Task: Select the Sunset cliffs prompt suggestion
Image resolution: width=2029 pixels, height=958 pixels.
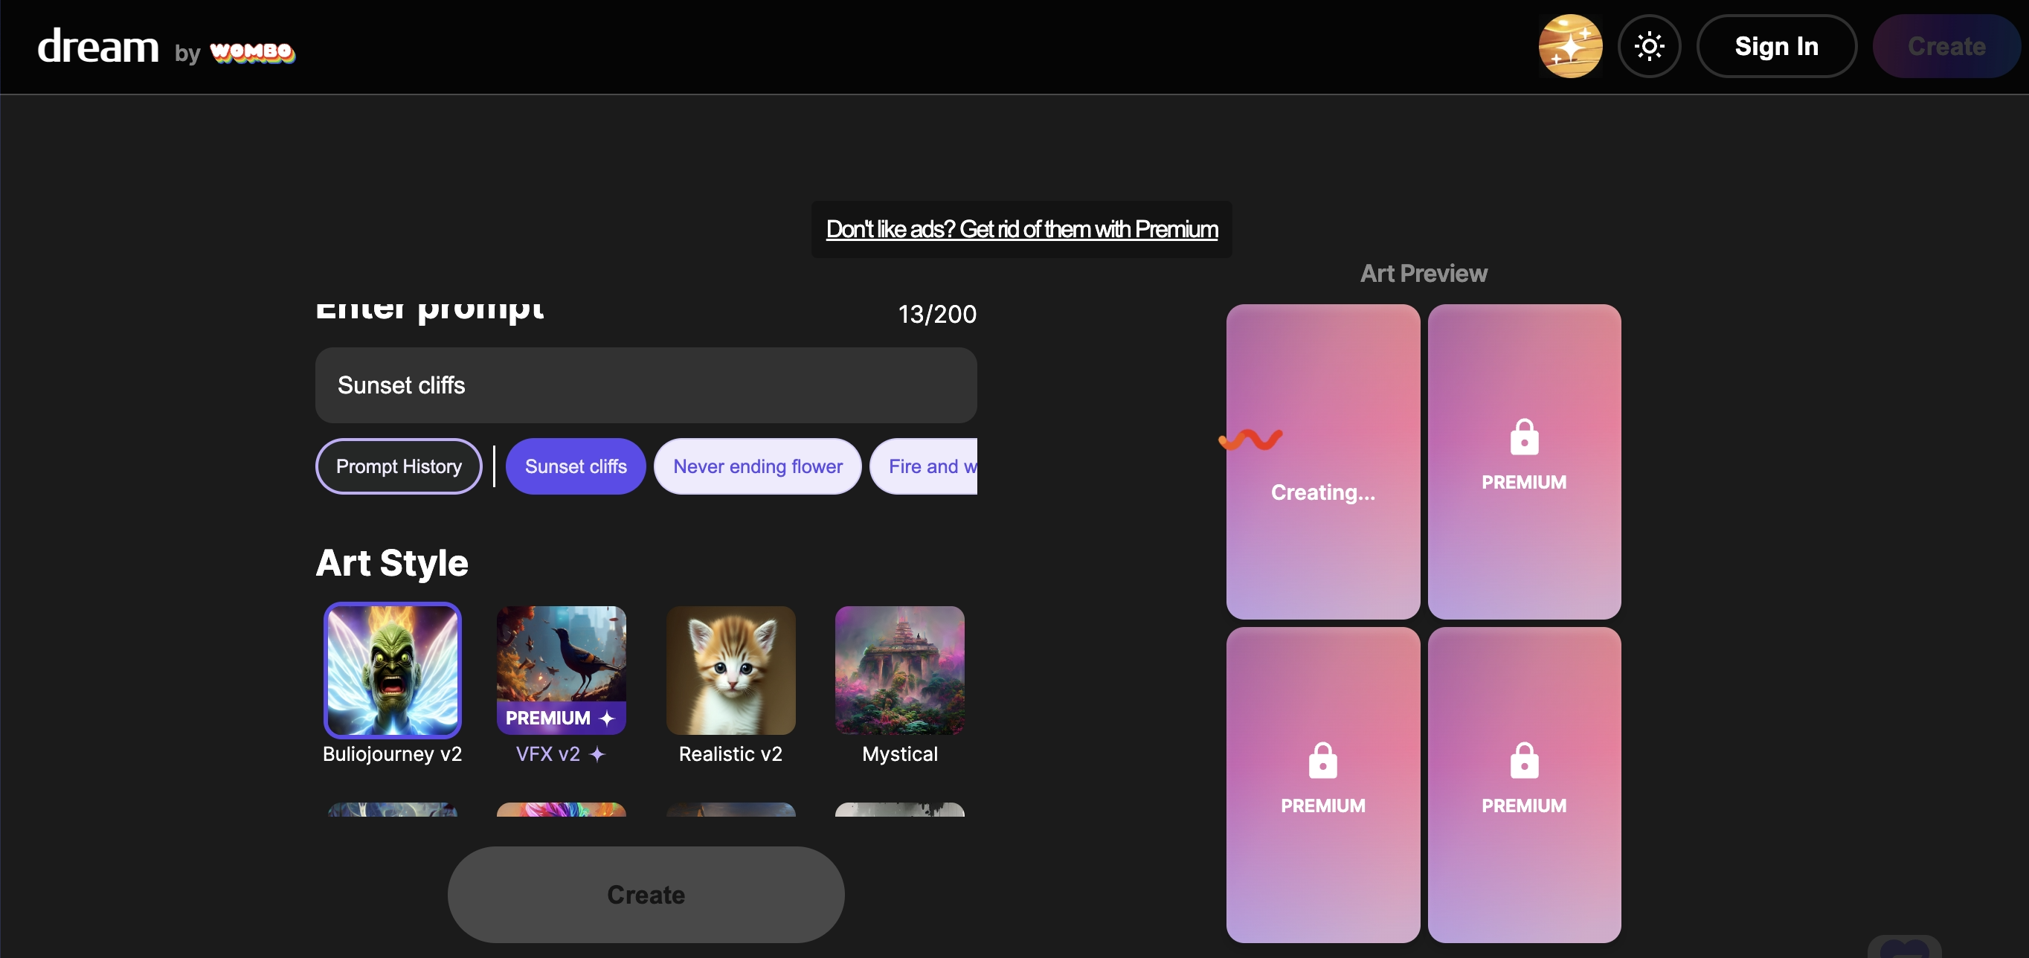Action: (576, 466)
